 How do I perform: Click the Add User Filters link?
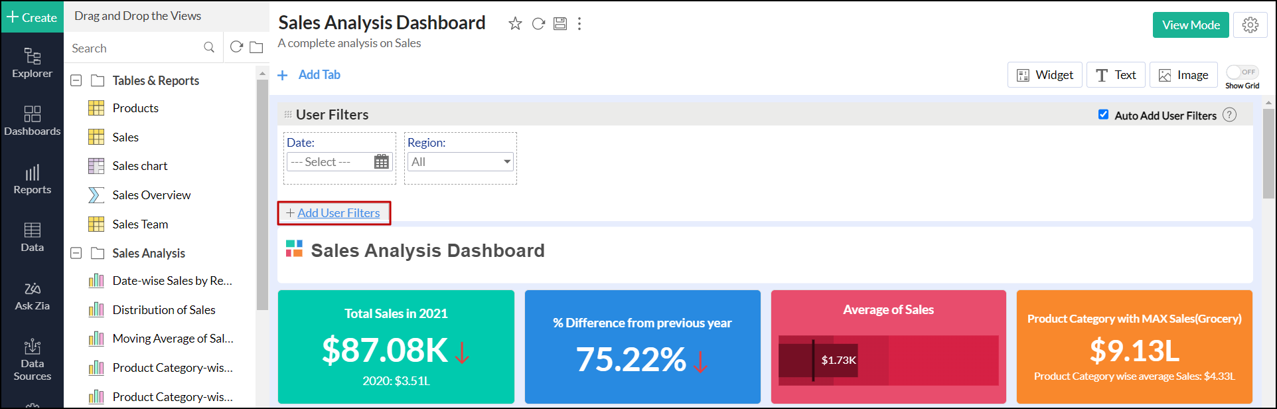click(x=338, y=213)
